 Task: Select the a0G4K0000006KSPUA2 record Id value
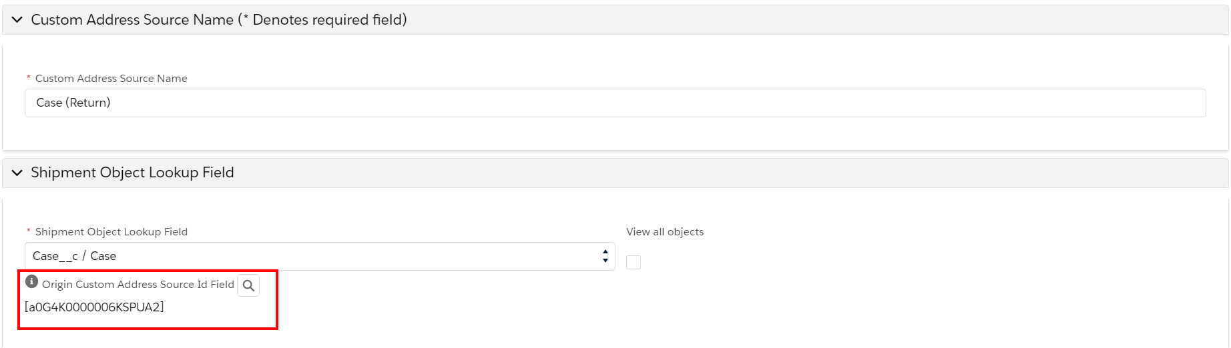tap(94, 307)
